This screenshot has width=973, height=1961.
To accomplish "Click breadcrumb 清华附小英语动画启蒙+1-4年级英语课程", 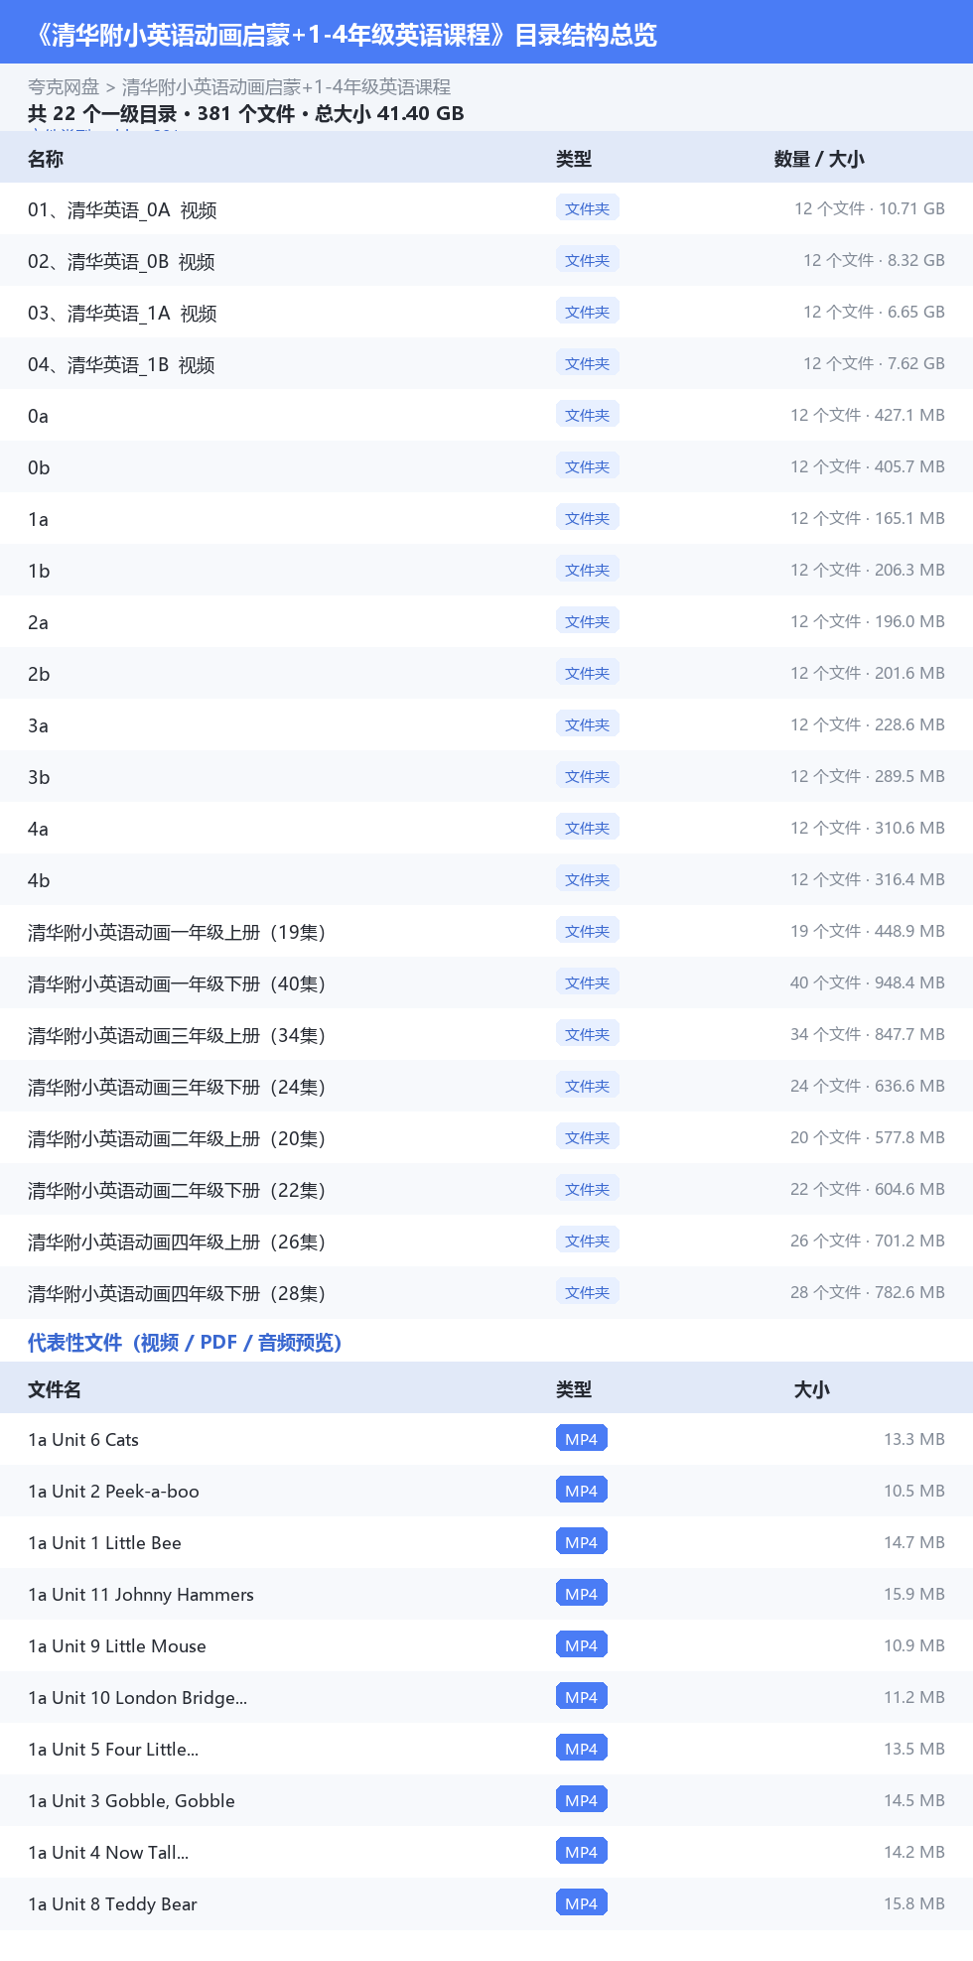I will tap(286, 86).
